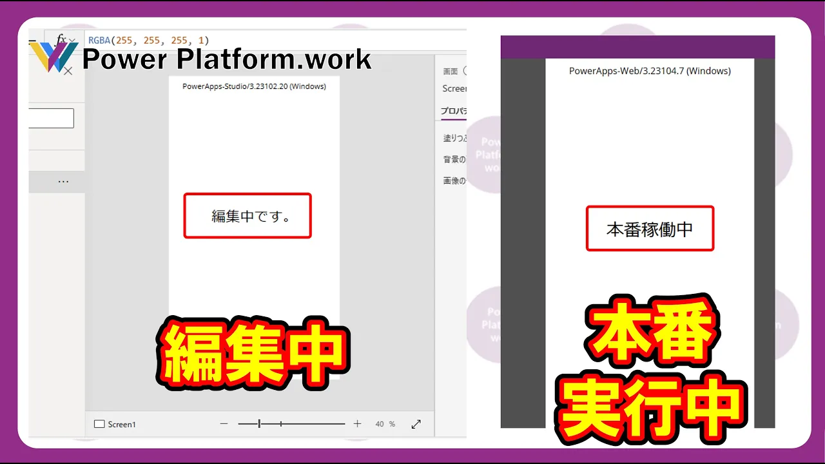The image size is (825, 464).
Task: Click the fit-to-window arrows icon
Action: click(416, 423)
